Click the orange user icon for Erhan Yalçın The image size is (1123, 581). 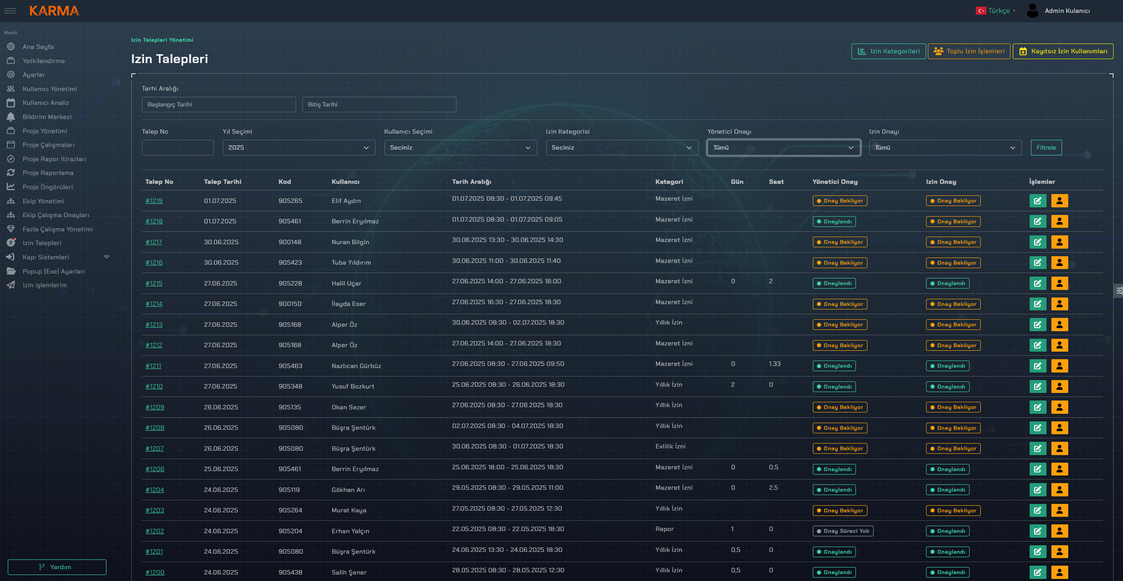point(1059,531)
